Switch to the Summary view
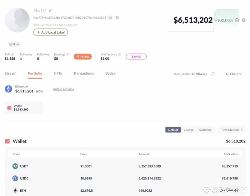 tap(205, 130)
